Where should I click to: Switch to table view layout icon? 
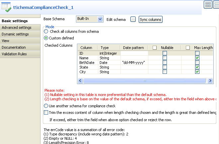click(208, 4)
